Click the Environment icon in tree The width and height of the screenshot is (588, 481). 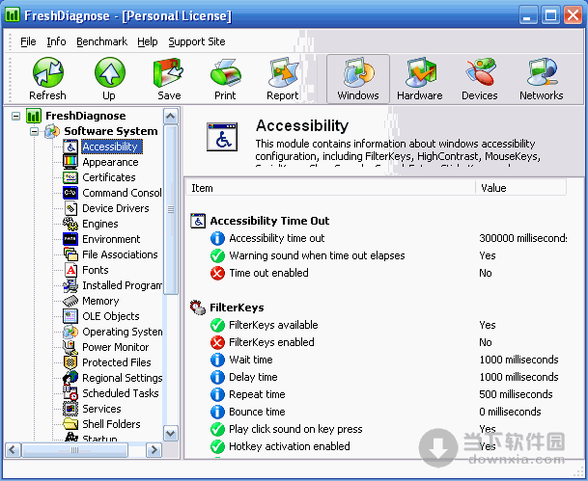click(70, 239)
